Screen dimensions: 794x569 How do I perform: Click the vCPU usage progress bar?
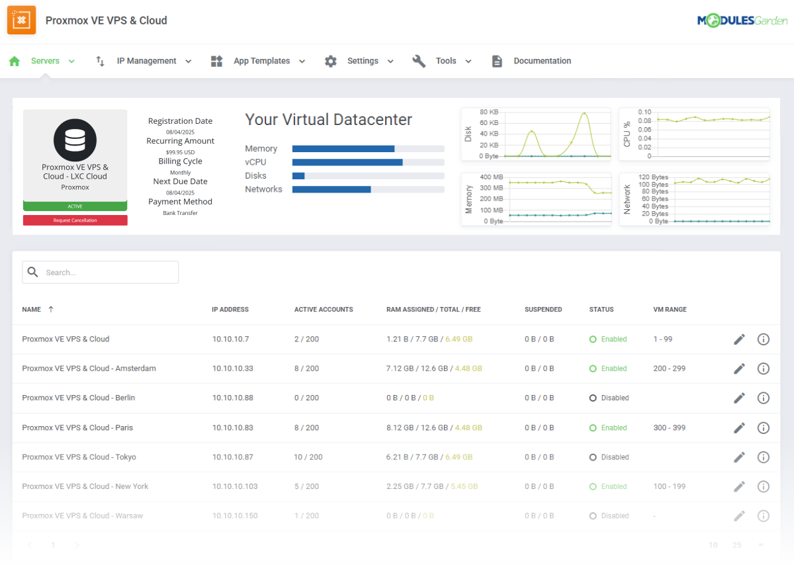[x=369, y=162]
